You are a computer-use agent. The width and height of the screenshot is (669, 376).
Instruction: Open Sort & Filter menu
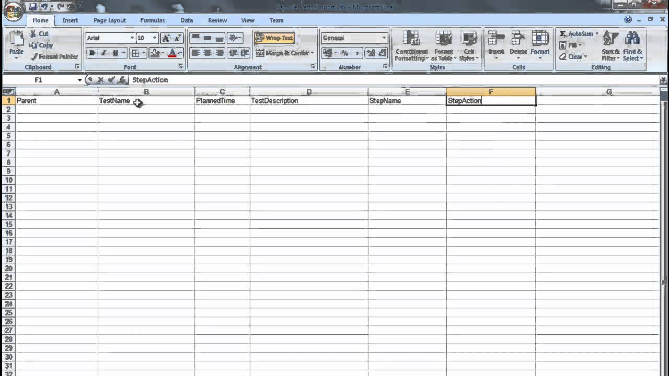[x=610, y=45]
